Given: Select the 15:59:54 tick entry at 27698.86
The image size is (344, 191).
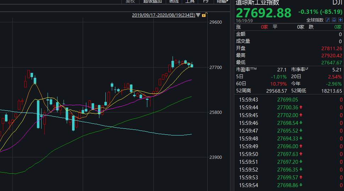Looking at the screenshot, I should coord(289,185).
